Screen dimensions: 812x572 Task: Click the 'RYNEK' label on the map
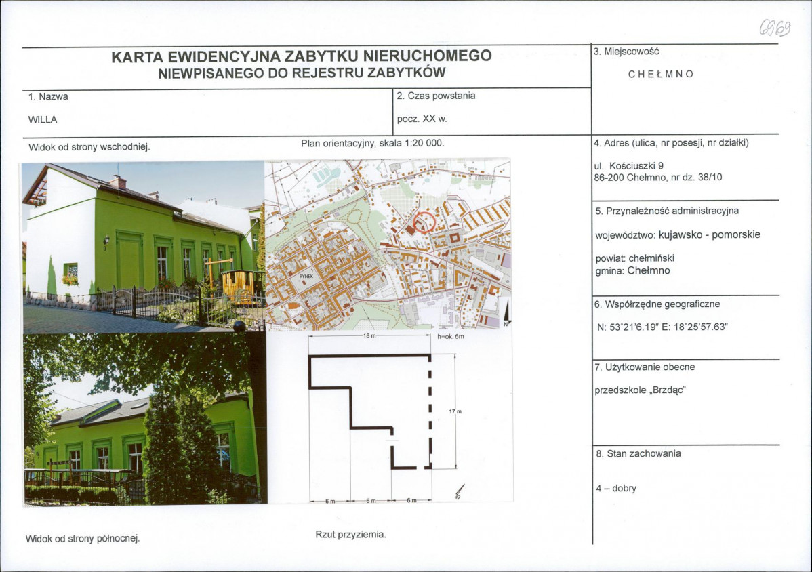coord(306,277)
